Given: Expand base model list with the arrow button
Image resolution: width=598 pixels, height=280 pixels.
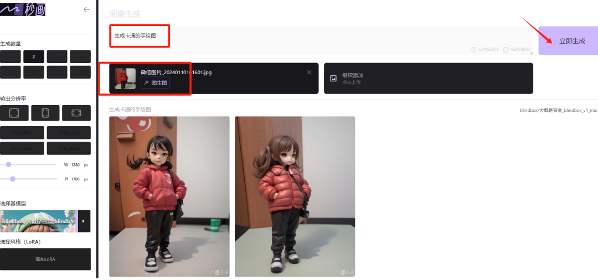Looking at the screenshot, I should point(84,221).
